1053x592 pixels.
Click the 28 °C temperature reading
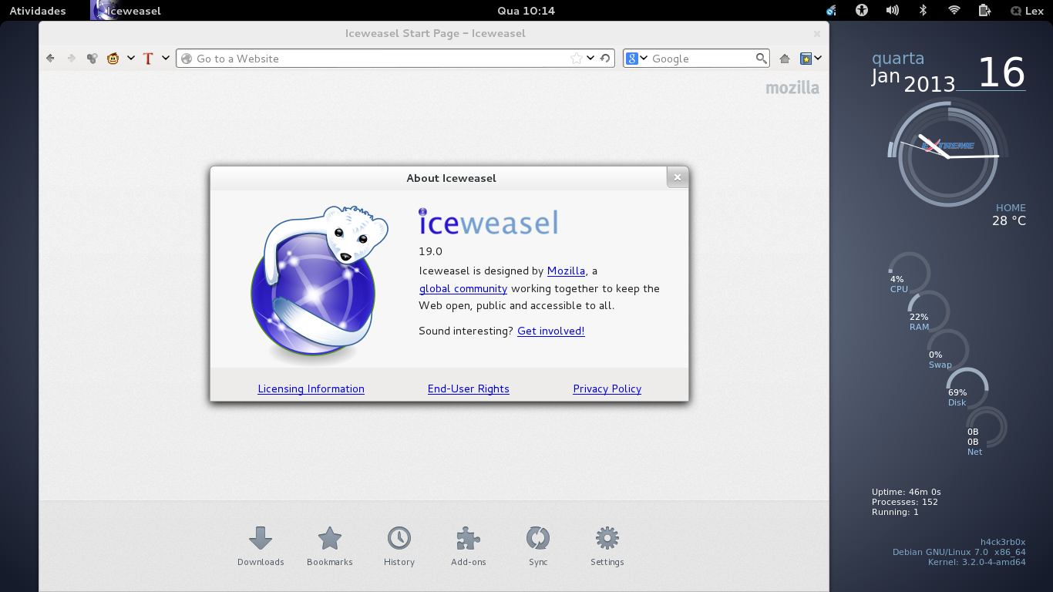pos(1009,220)
